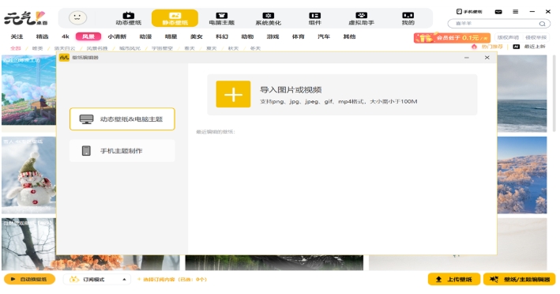
Task: Open the 系统美化 section
Action: click(x=269, y=18)
